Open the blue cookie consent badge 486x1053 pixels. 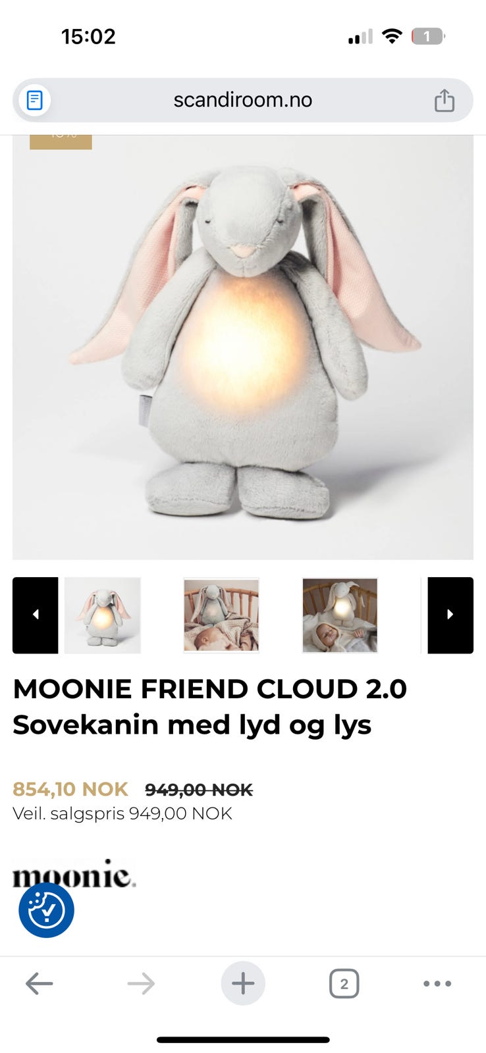tap(46, 910)
